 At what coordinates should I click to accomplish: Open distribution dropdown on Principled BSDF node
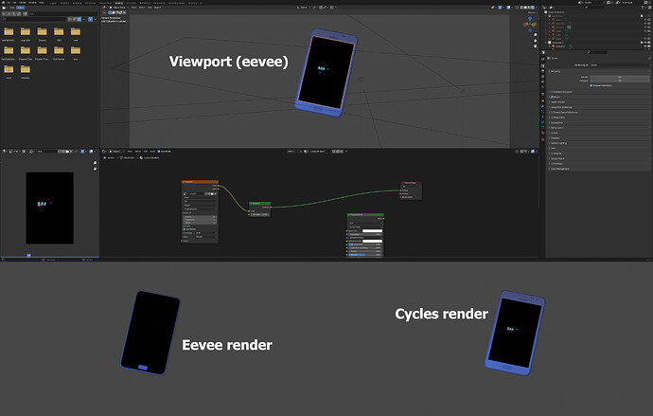(365, 224)
